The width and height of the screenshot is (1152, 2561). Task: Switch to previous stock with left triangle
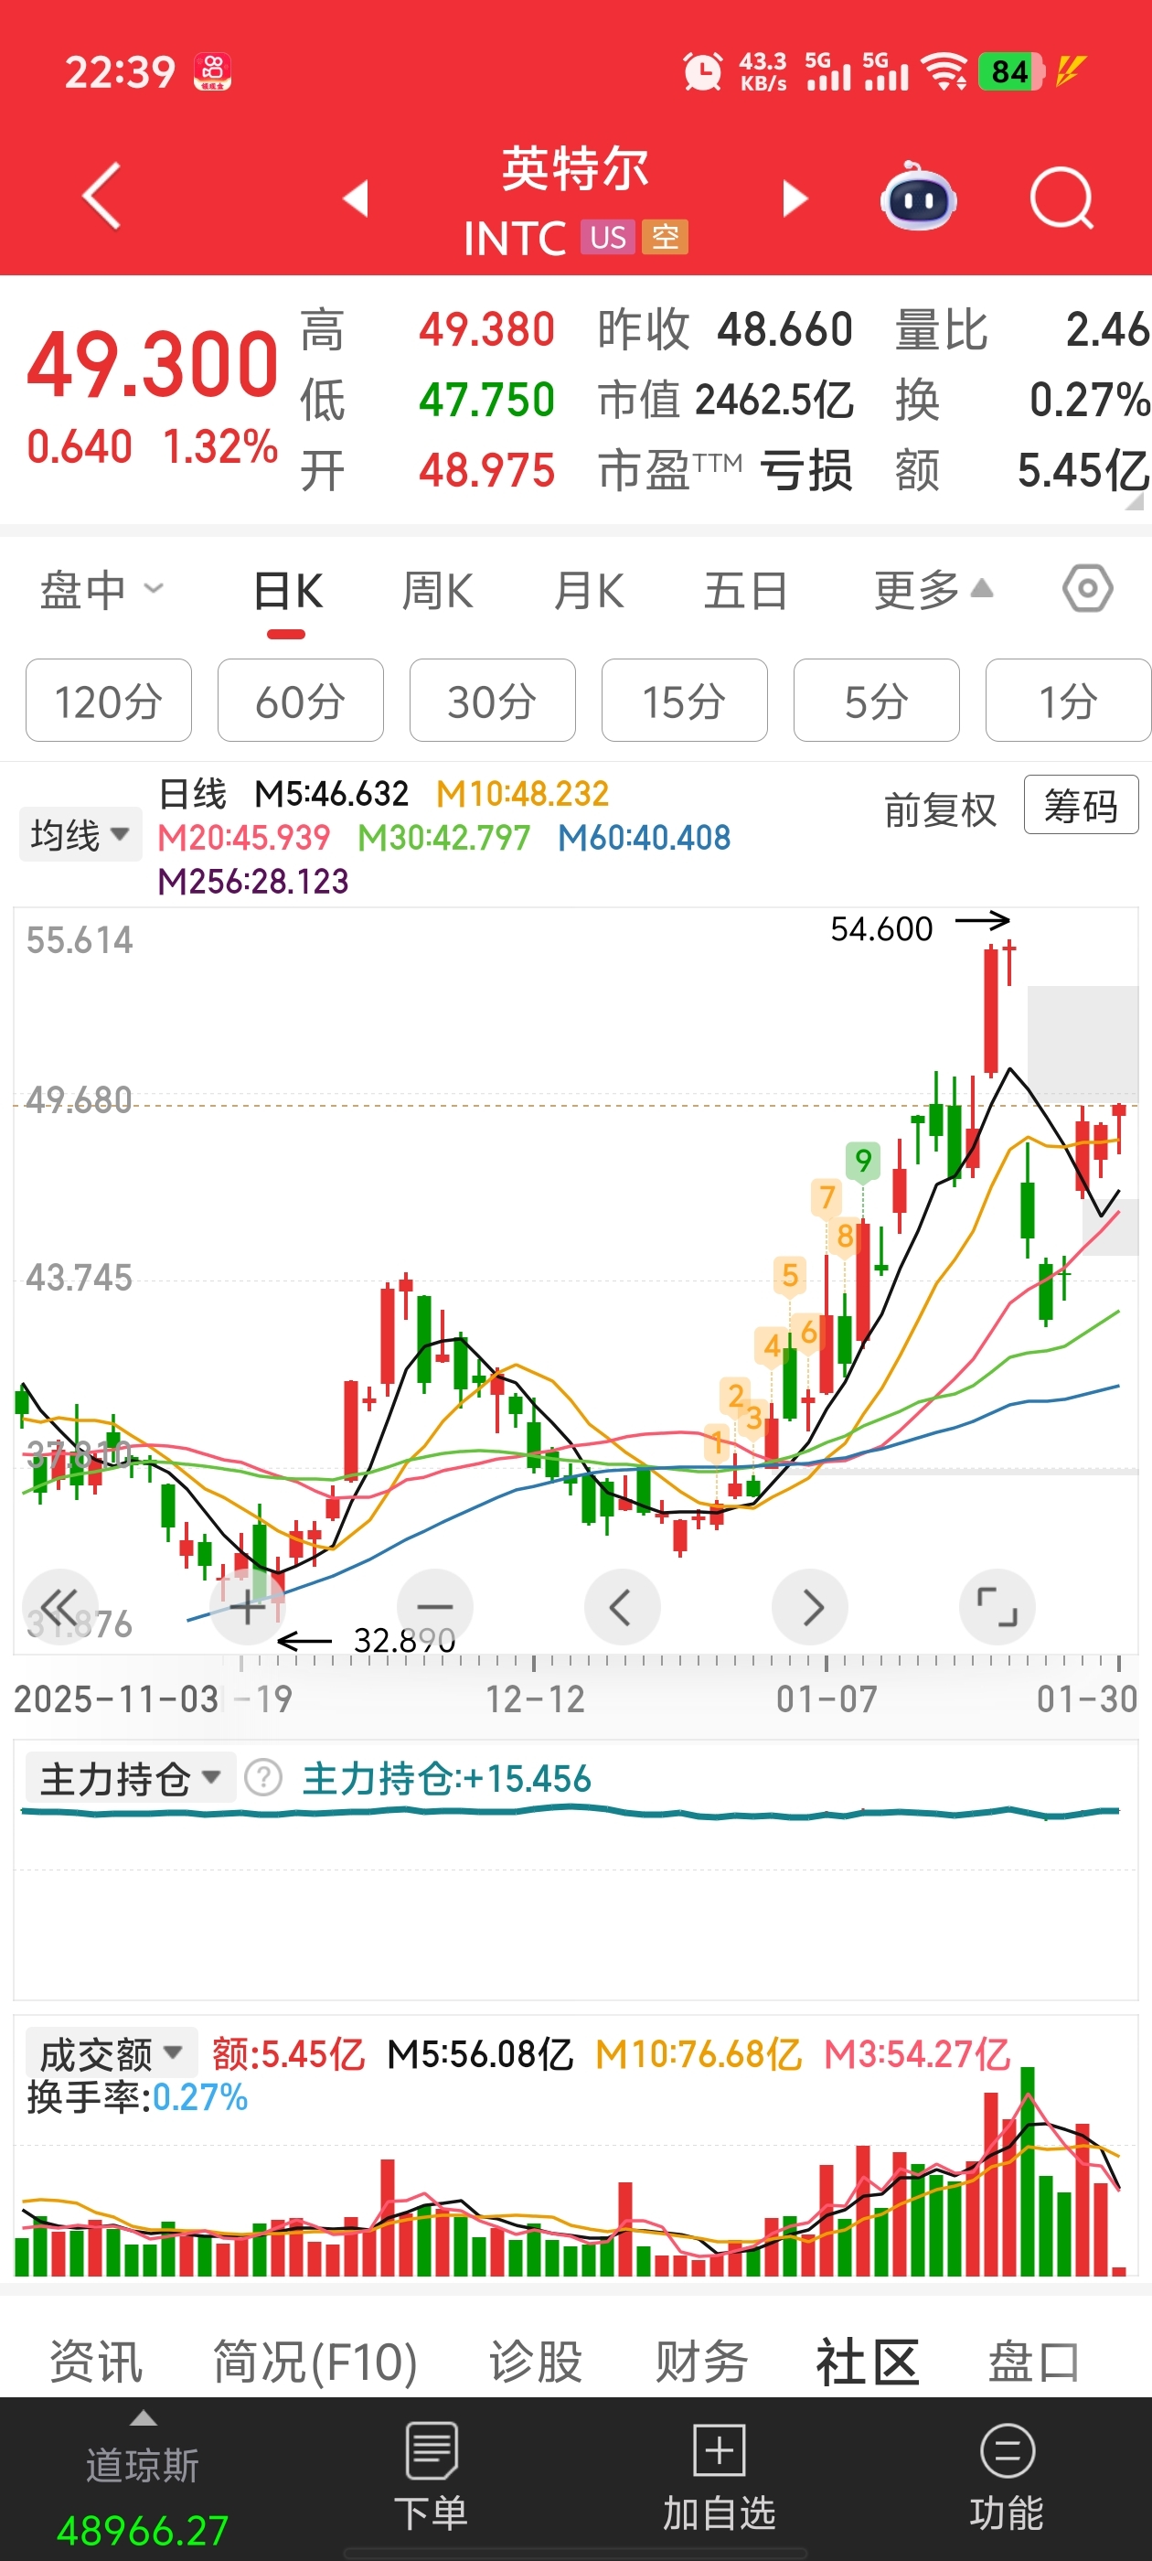356,198
